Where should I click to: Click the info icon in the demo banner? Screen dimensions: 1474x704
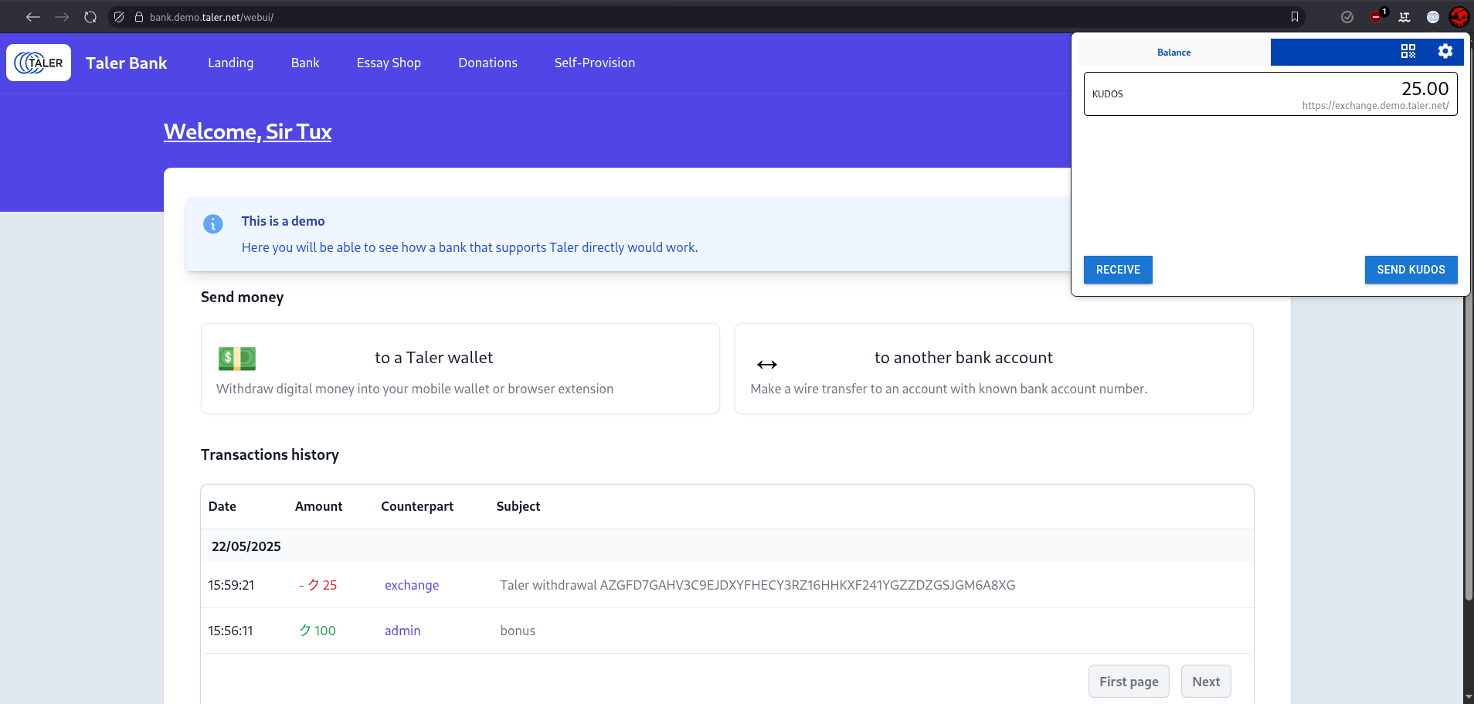[x=212, y=224]
